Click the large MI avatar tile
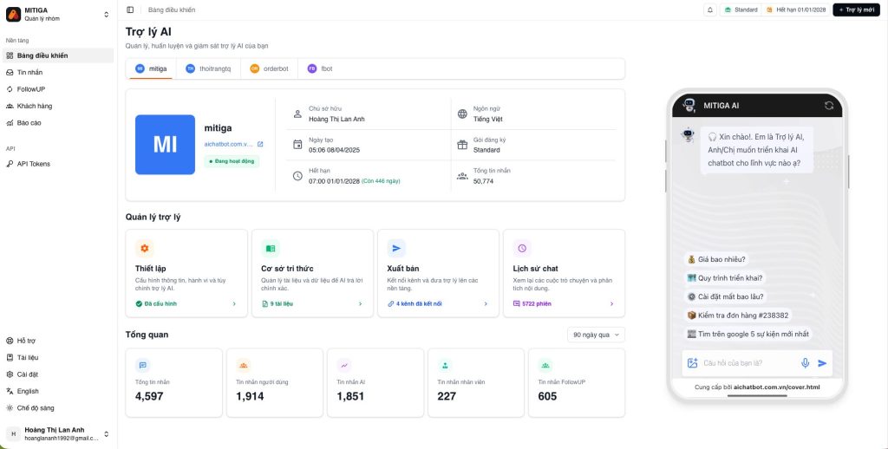The height and width of the screenshot is (449, 888). (165, 145)
